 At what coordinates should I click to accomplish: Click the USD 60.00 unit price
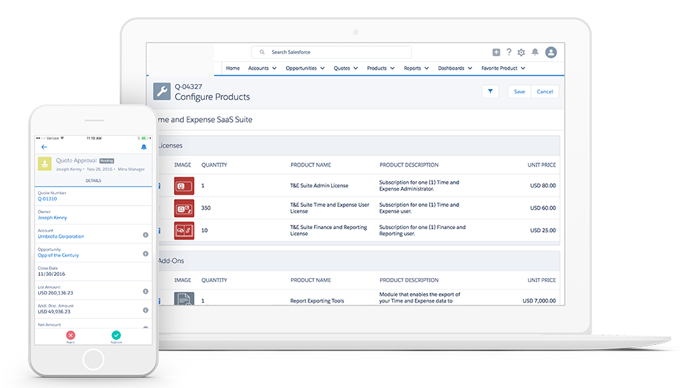coord(542,208)
